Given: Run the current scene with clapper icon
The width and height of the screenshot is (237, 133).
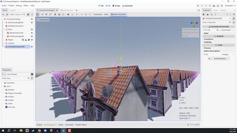Looking at the screenshot, I should pyautogui.click(x=214, y=6).
